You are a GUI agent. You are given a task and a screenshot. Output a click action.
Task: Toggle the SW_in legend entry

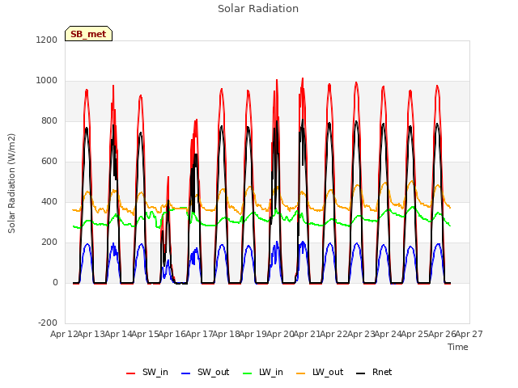[x=147, y=372]
